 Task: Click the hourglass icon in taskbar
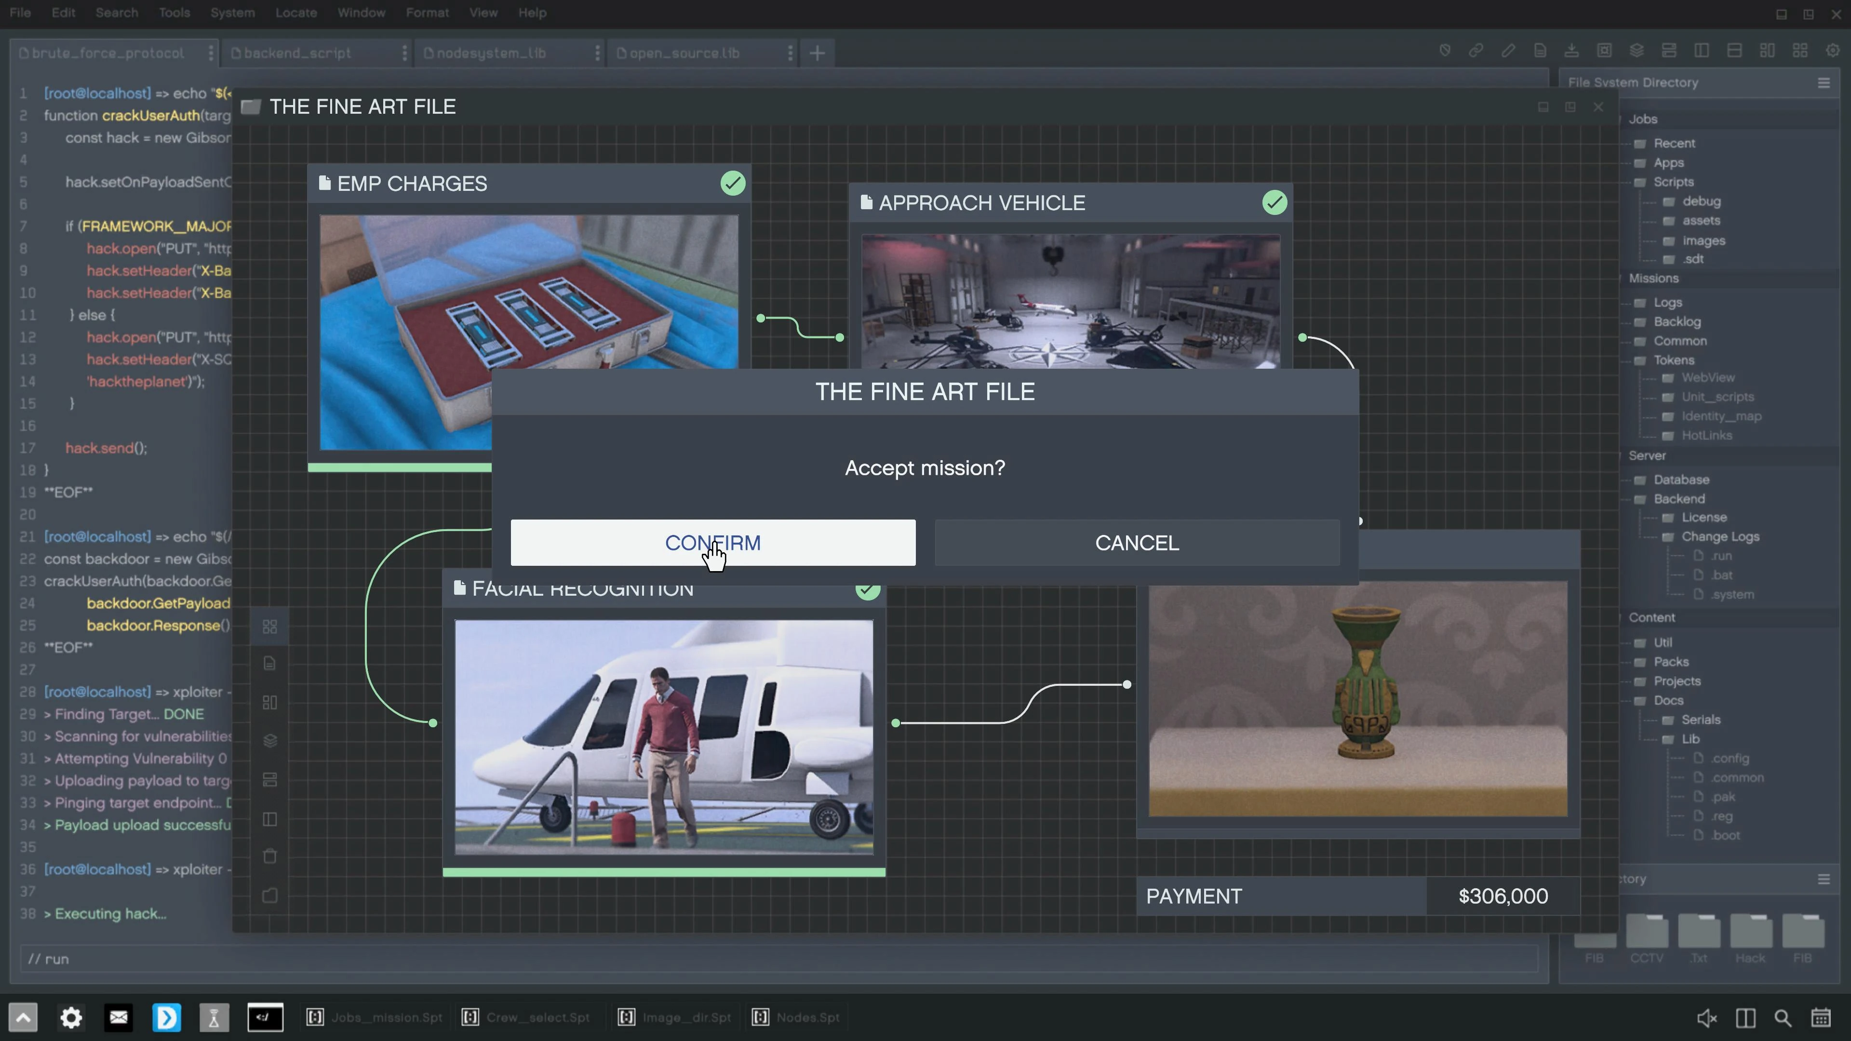coord(214,1017)
